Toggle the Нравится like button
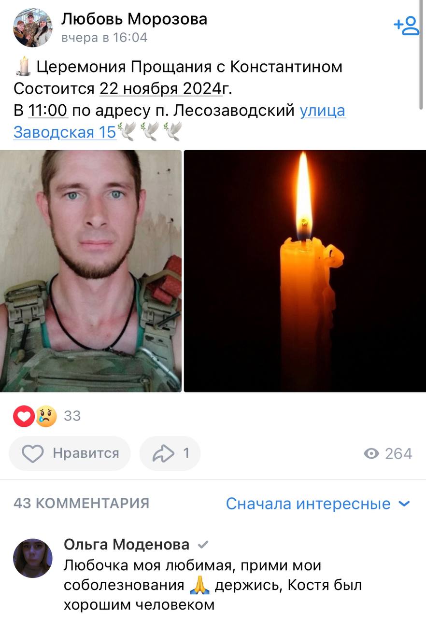Image resolution: width=426 pixels, height=618 pixels. click(70, 453)
